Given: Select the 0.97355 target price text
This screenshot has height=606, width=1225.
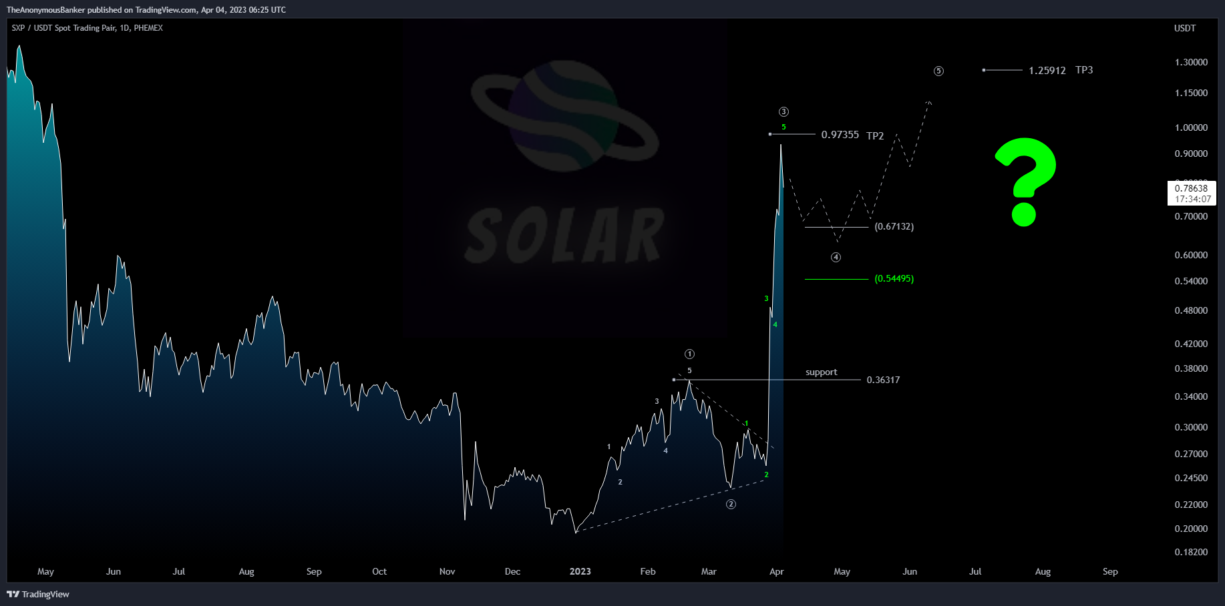Looking at the screenshot, I should (840, 135).
